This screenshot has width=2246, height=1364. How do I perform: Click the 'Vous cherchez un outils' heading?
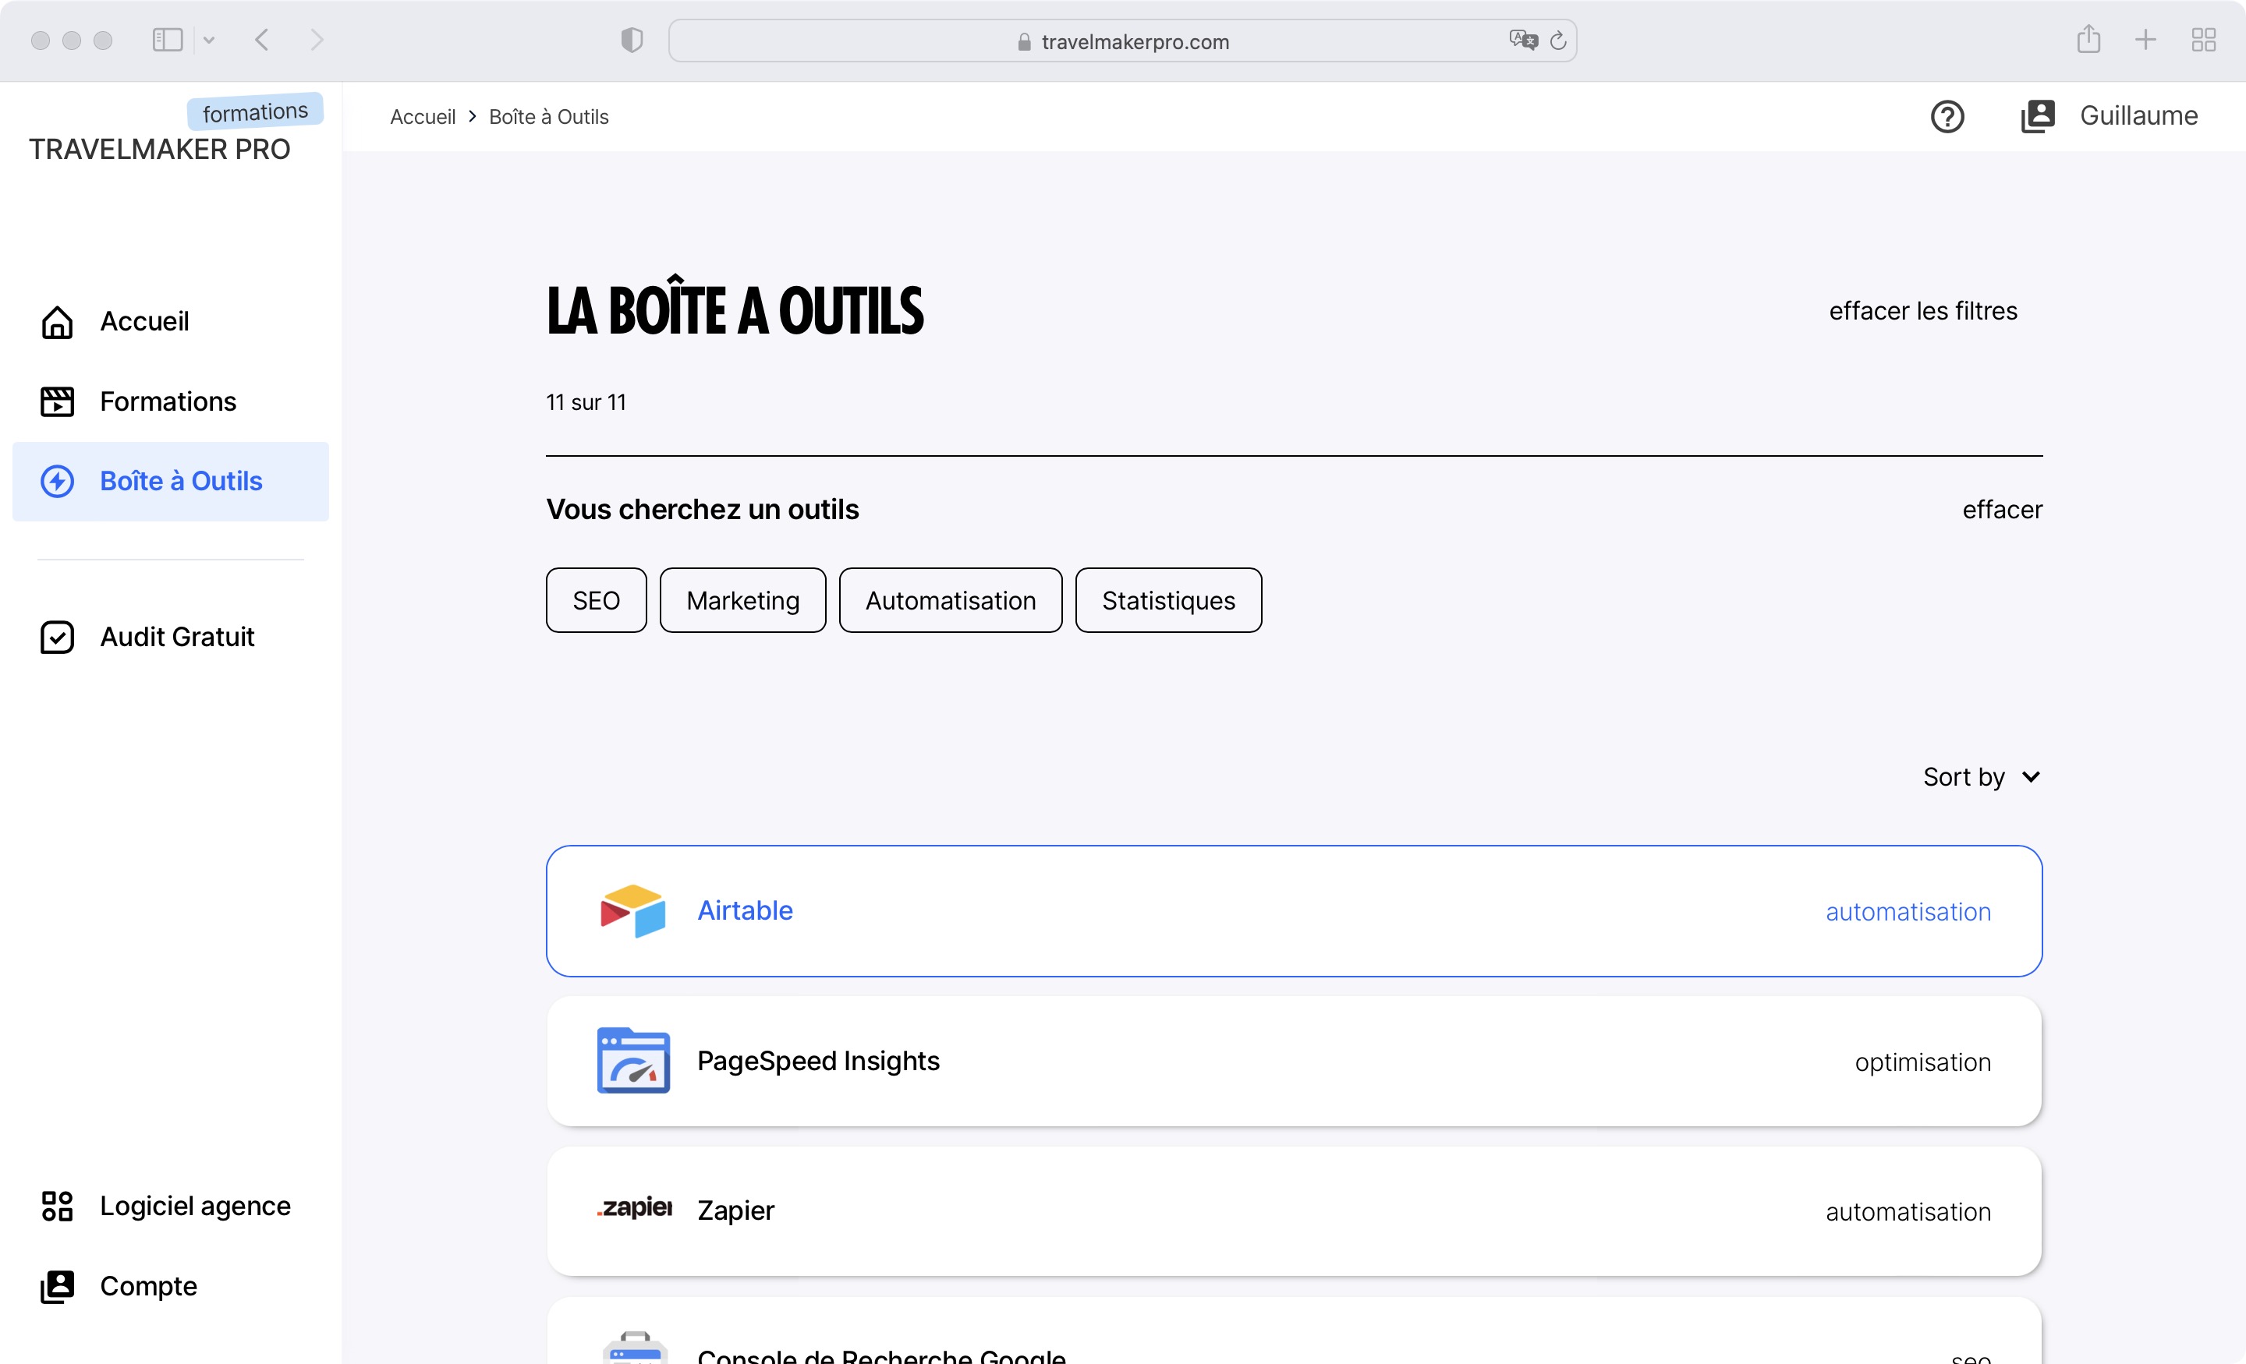tap(703, 509)
